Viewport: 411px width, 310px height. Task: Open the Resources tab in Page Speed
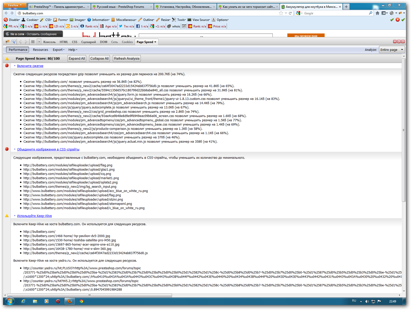point(41,50)
